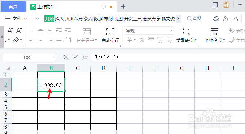Apply thousands separator format
This screenshot has height=134, width=245.
point(151,40)
